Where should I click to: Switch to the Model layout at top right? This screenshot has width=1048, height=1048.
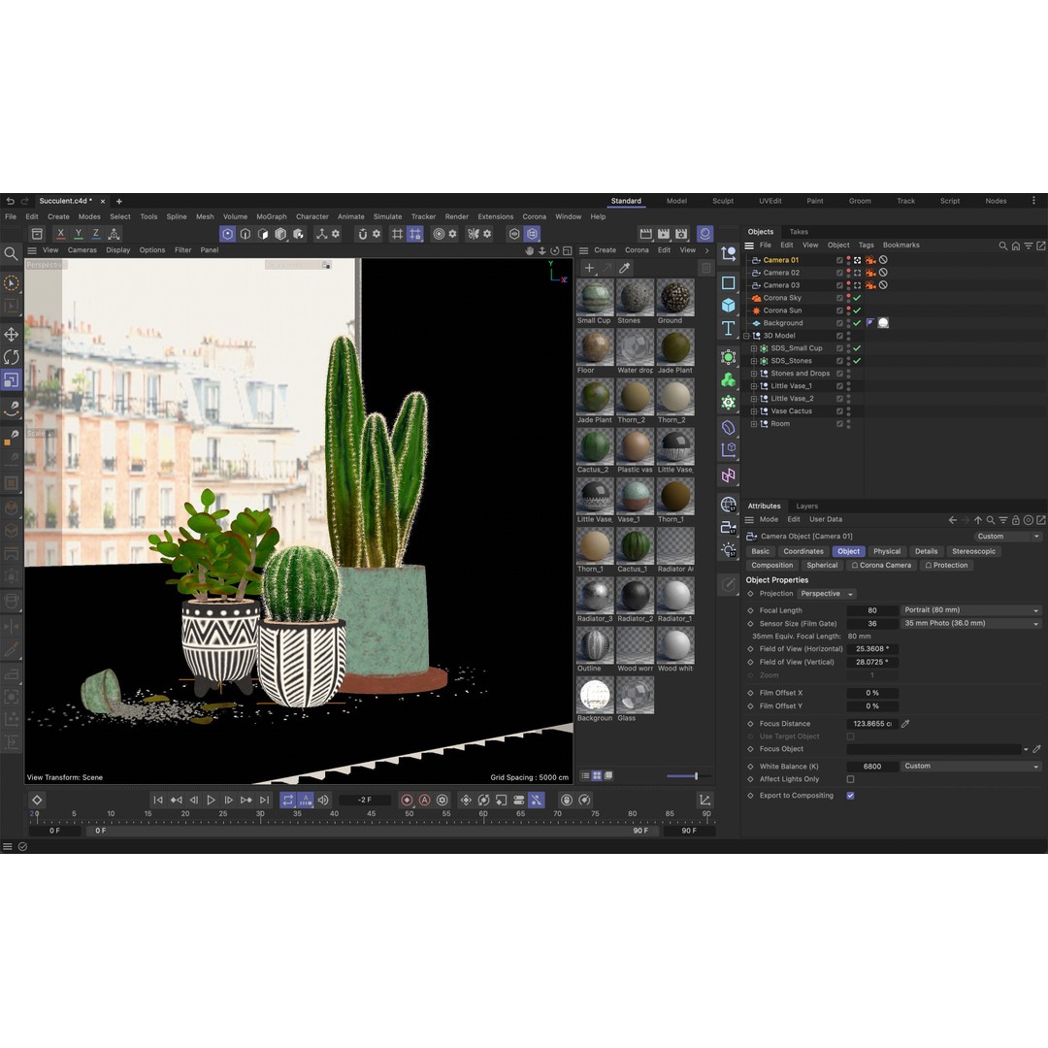click(676, 201)
